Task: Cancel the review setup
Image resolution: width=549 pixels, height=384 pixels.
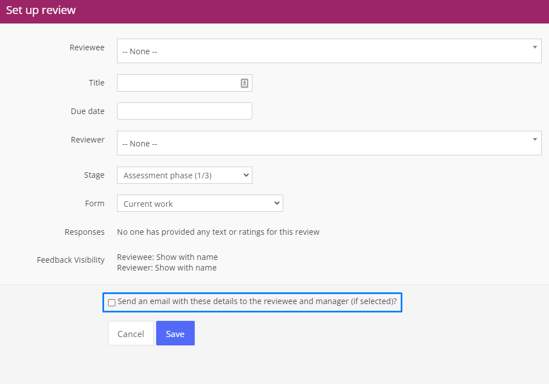Action: (x=130, y=333)
